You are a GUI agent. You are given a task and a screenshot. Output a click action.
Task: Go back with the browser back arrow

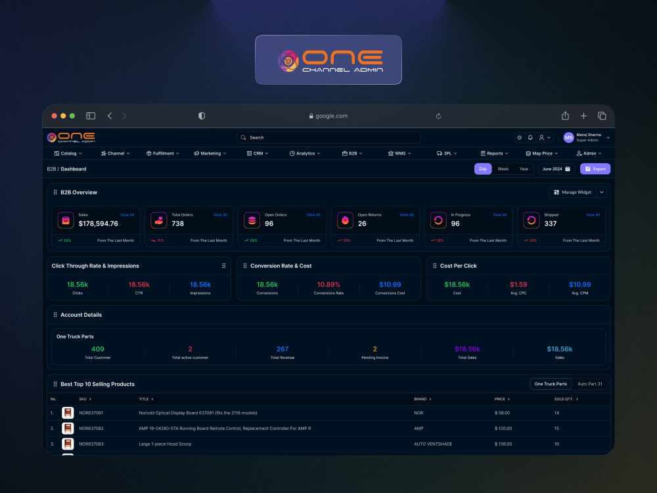[x=109, y=116]
